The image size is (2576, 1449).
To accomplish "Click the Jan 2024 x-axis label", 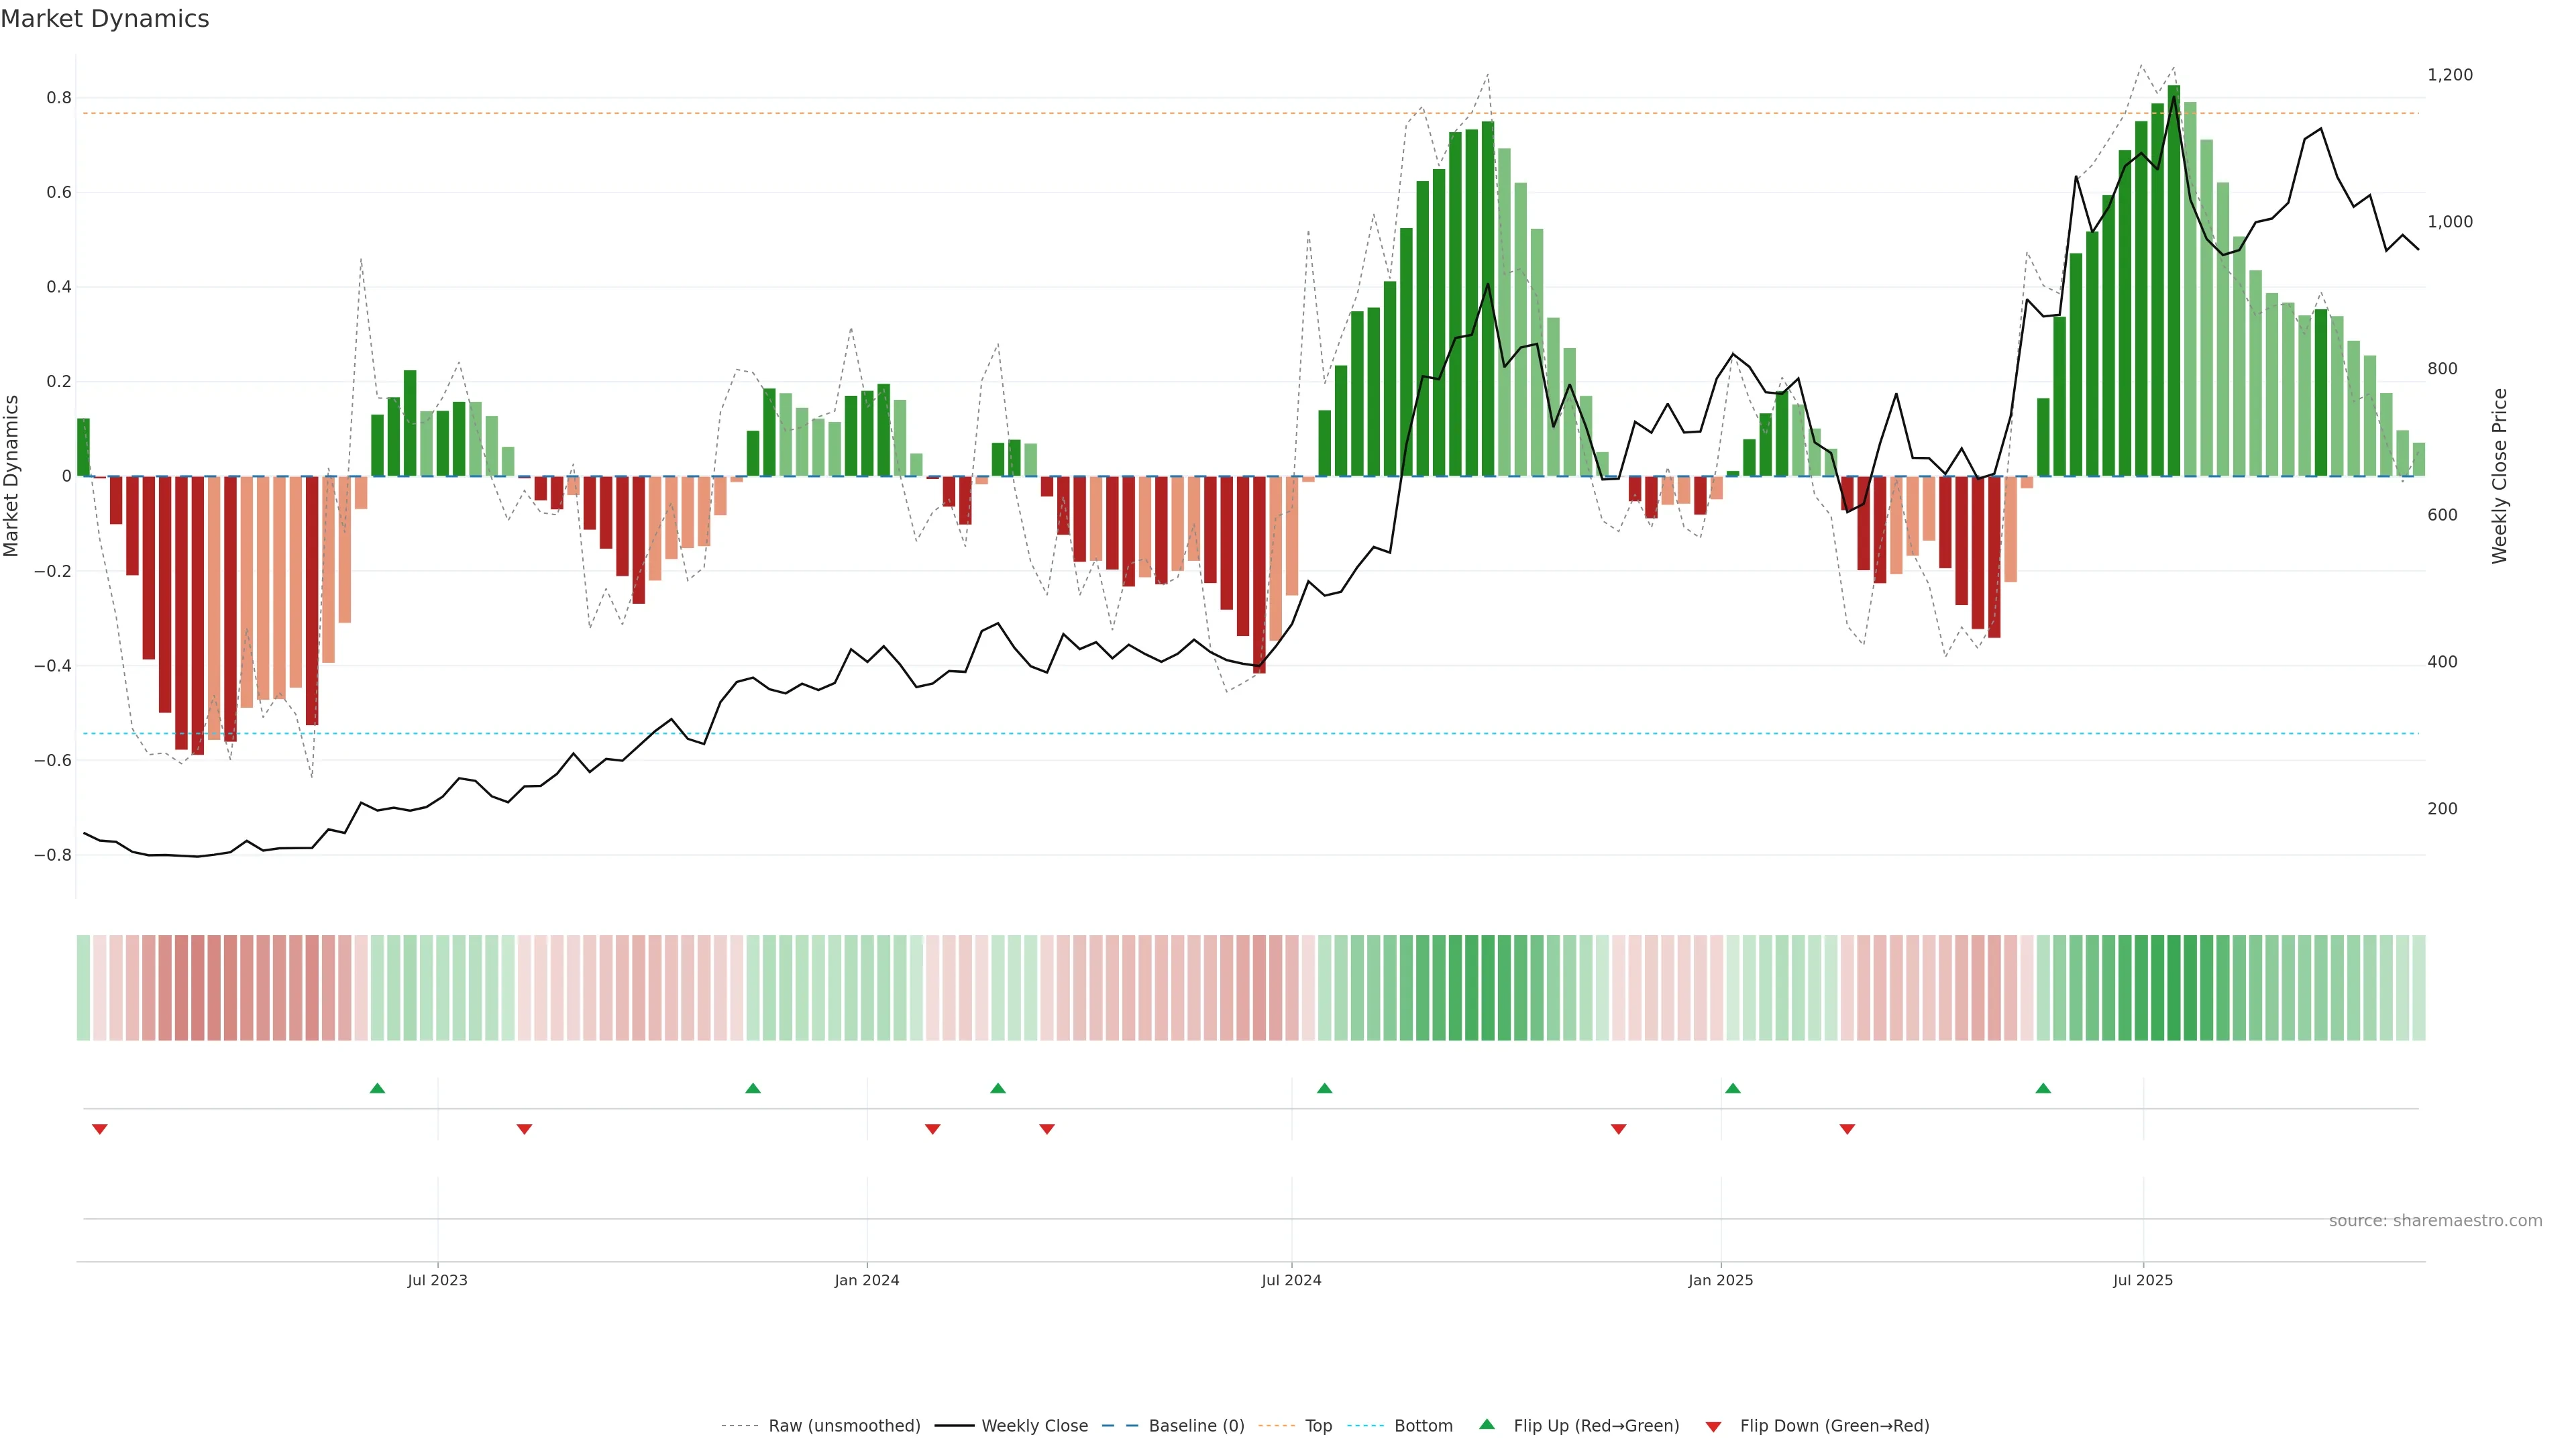I will [x=867, y=1280].
